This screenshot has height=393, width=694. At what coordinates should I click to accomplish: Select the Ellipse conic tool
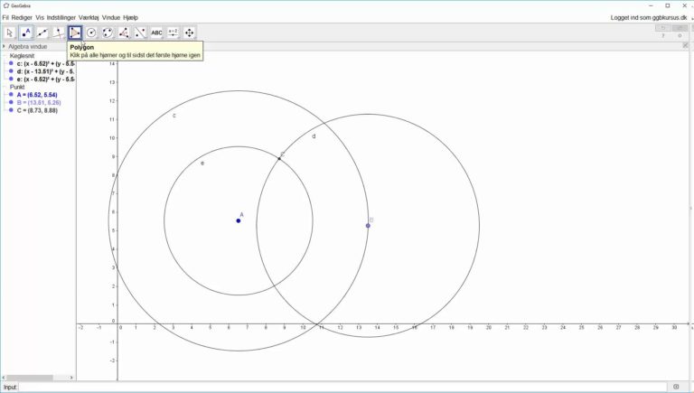pyautogui.click(x=108, y=33)
